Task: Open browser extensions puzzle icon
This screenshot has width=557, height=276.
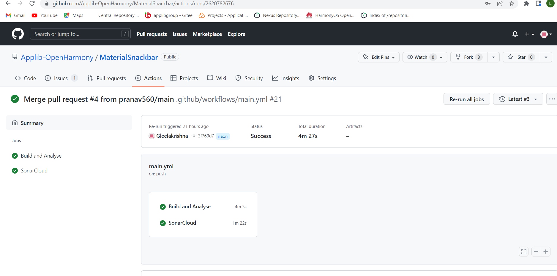Action: click(526, 4)
